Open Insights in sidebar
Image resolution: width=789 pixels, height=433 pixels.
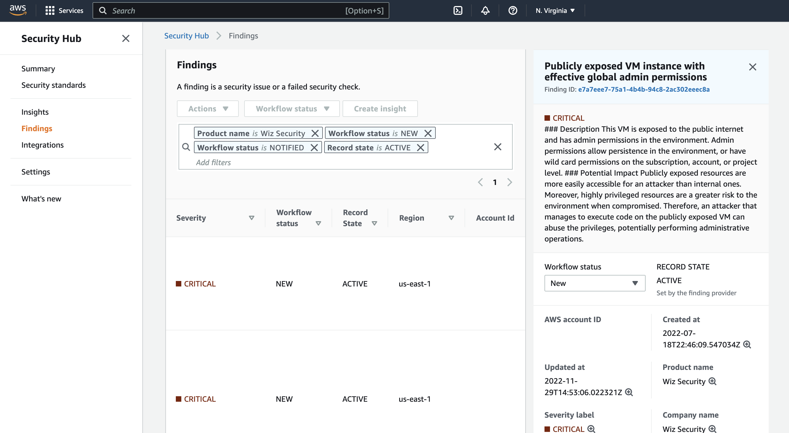pyautogui.click(x=35, y=112)
